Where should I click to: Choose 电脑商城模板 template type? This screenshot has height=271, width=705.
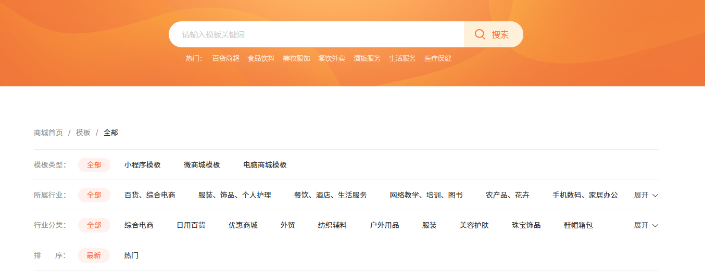(265, 165)
